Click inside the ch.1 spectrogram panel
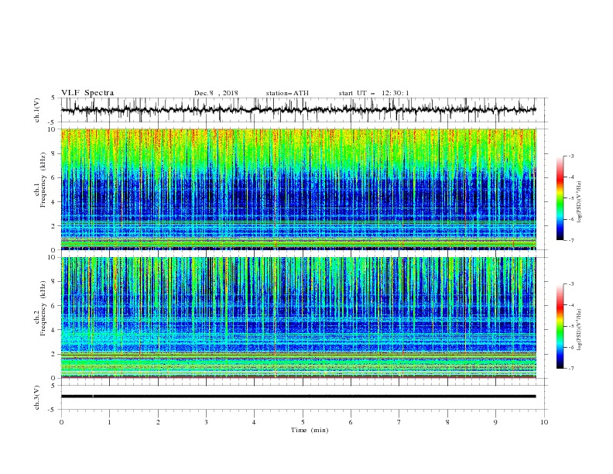Image resolution: width=613 pixels, height=474 pixels. click(299, 189)
